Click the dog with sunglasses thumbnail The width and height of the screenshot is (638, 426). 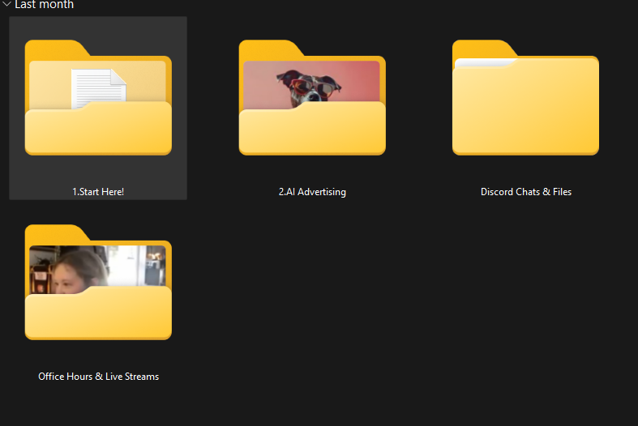pos(306,83)
